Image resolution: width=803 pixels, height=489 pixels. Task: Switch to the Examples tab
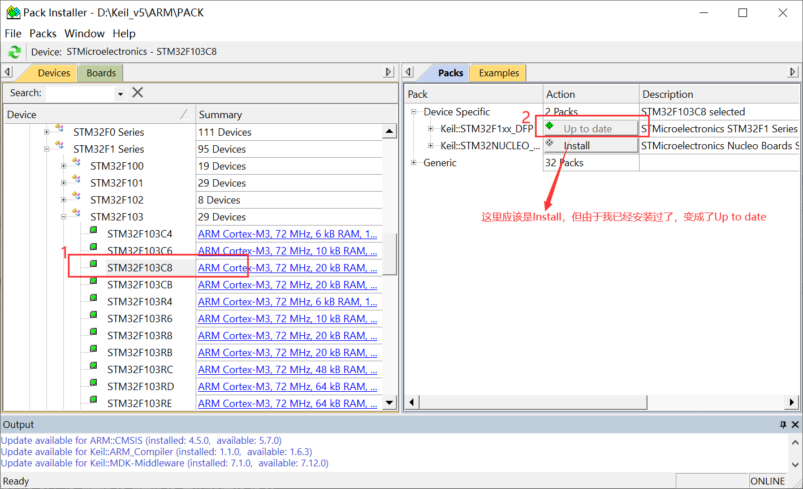click(499, 73)
